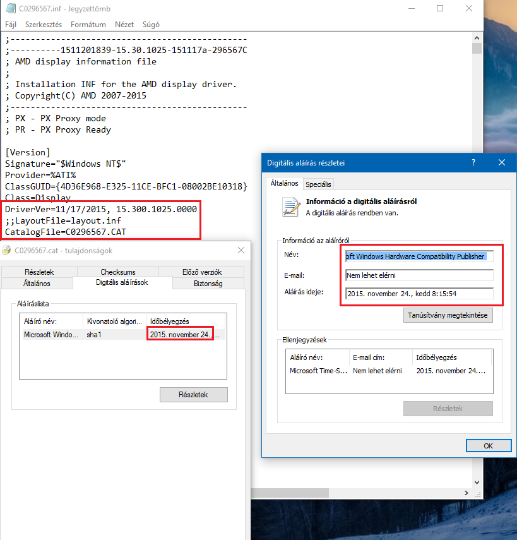Click the greyed Részletek button under Ellenjegyzések

coord(448,409)
